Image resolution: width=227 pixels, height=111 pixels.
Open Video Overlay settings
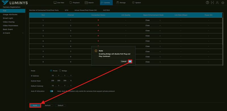[9, 22]
